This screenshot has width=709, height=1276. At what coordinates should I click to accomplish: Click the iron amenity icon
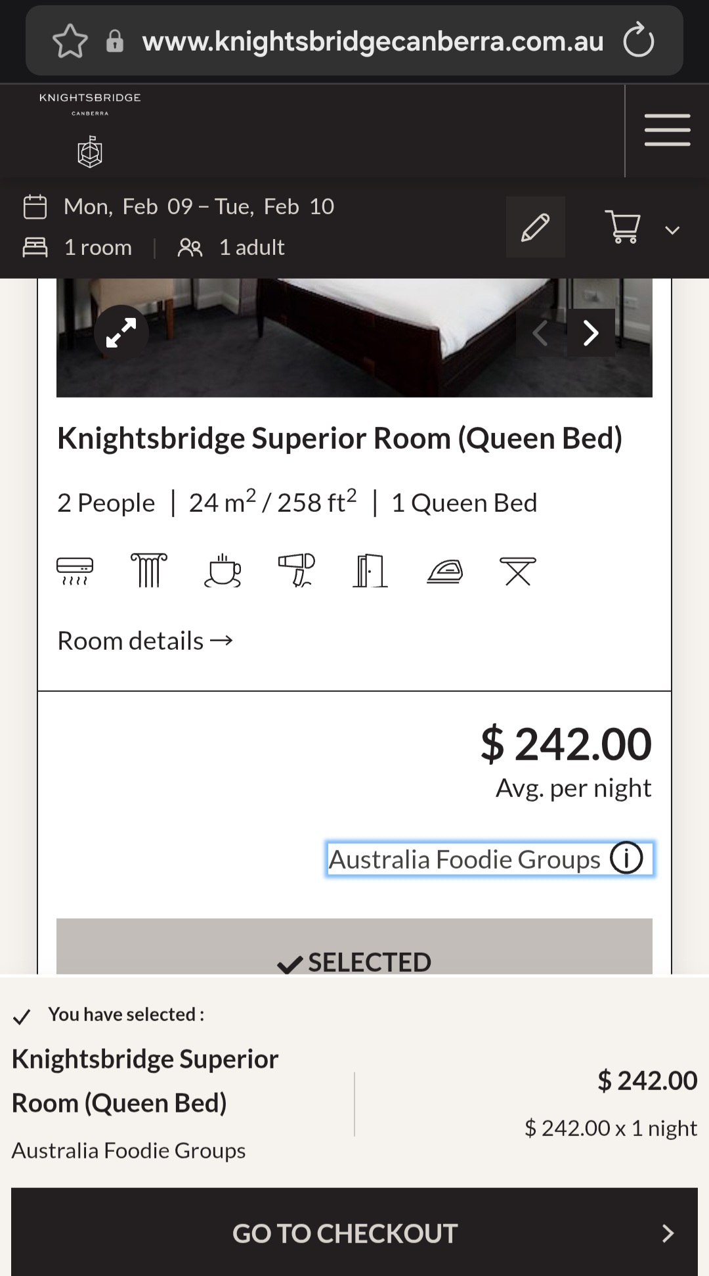pos(444,572)
